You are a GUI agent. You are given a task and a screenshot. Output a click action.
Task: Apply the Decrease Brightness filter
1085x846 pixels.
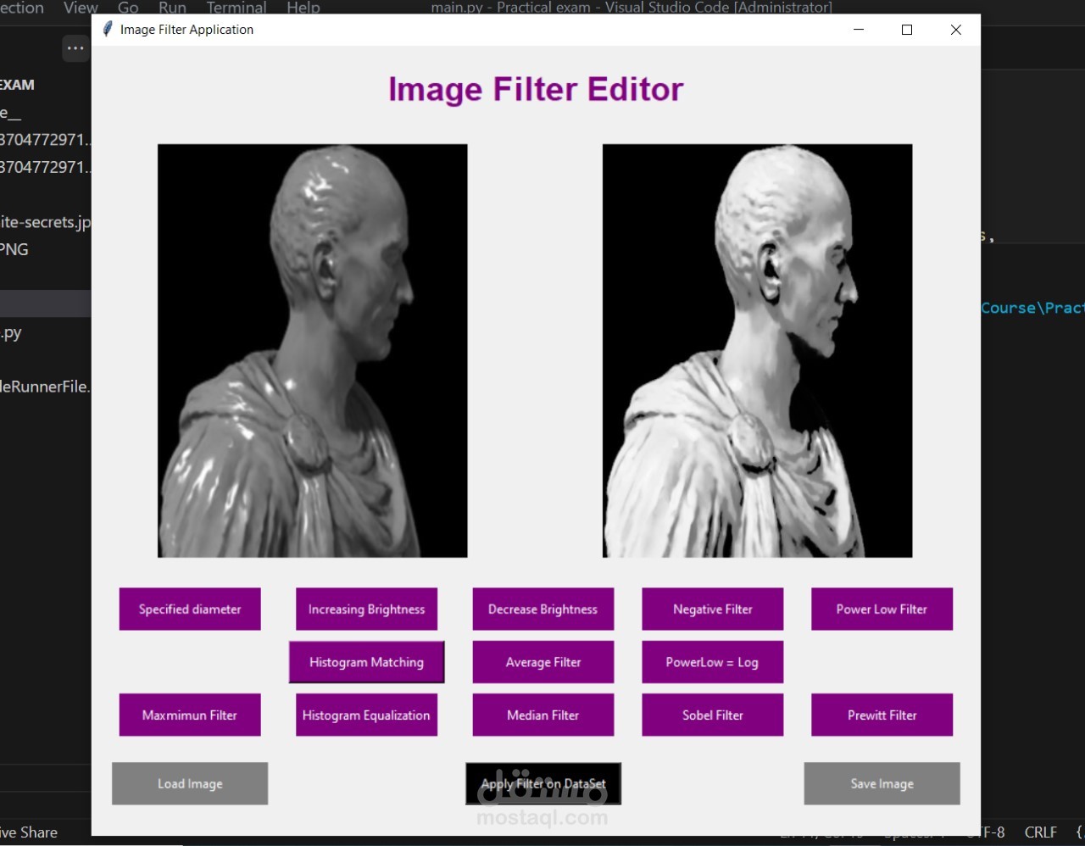(x=542, y=609)
